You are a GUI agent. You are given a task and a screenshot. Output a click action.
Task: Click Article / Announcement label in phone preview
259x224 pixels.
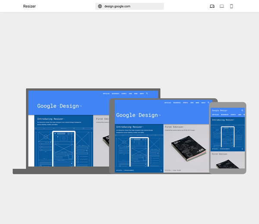[221, 149]
